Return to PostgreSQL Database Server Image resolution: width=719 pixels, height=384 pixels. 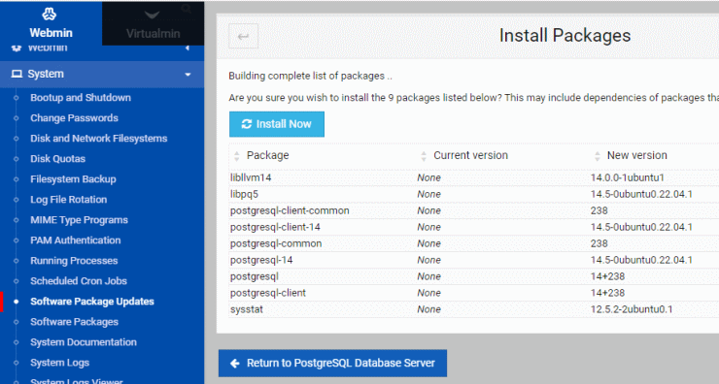click(x=332, y=364)
